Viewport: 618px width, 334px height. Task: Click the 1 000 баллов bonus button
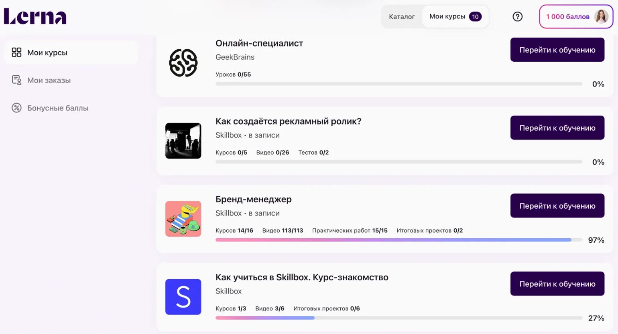(x=576, y=16)
